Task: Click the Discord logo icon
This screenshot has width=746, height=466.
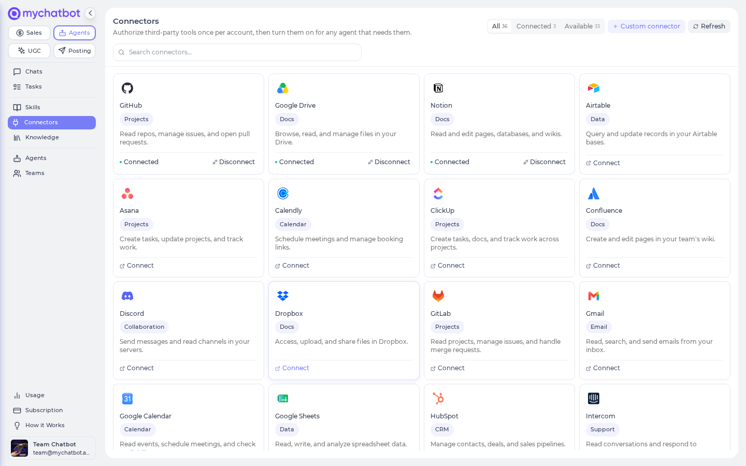Action: [127, 296]
